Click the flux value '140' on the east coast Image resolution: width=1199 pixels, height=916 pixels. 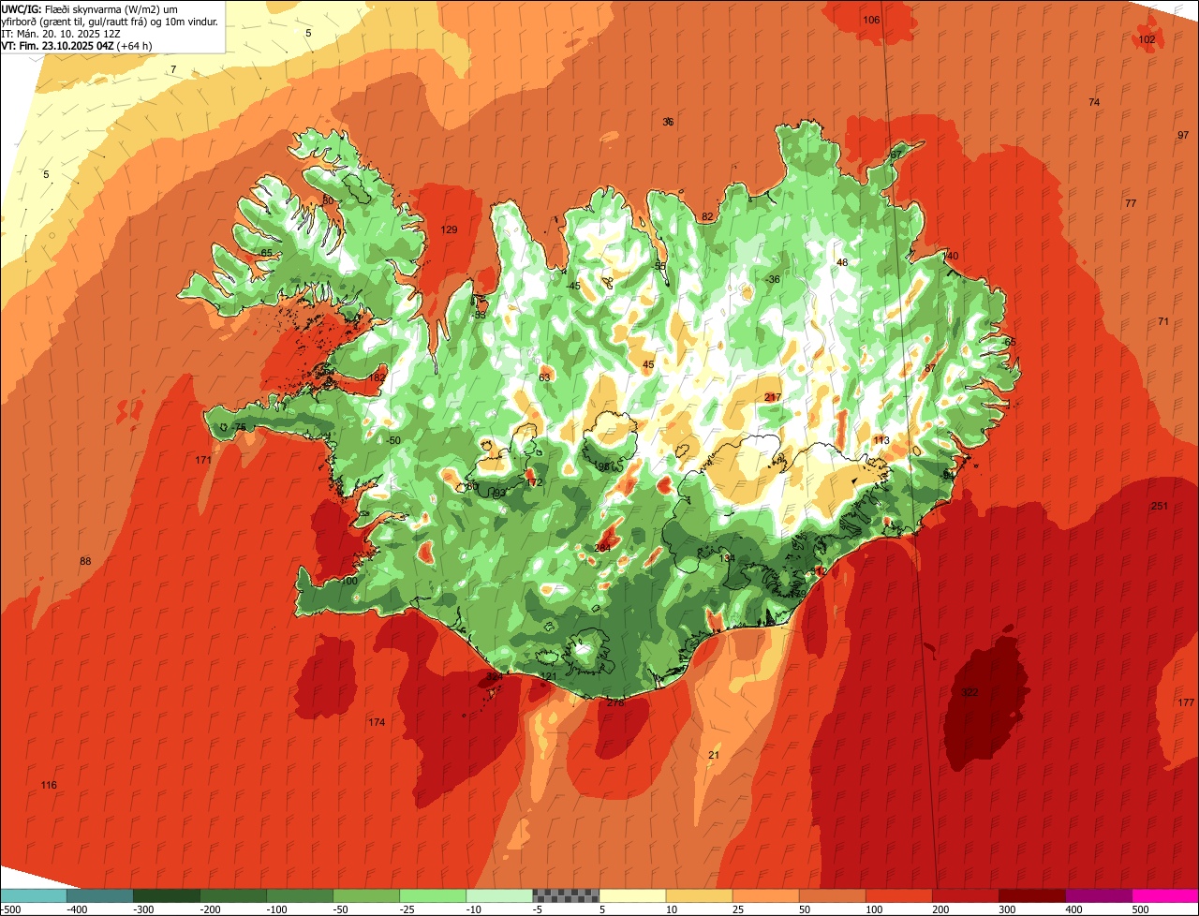pyautogui.click(x=950, y=256)
